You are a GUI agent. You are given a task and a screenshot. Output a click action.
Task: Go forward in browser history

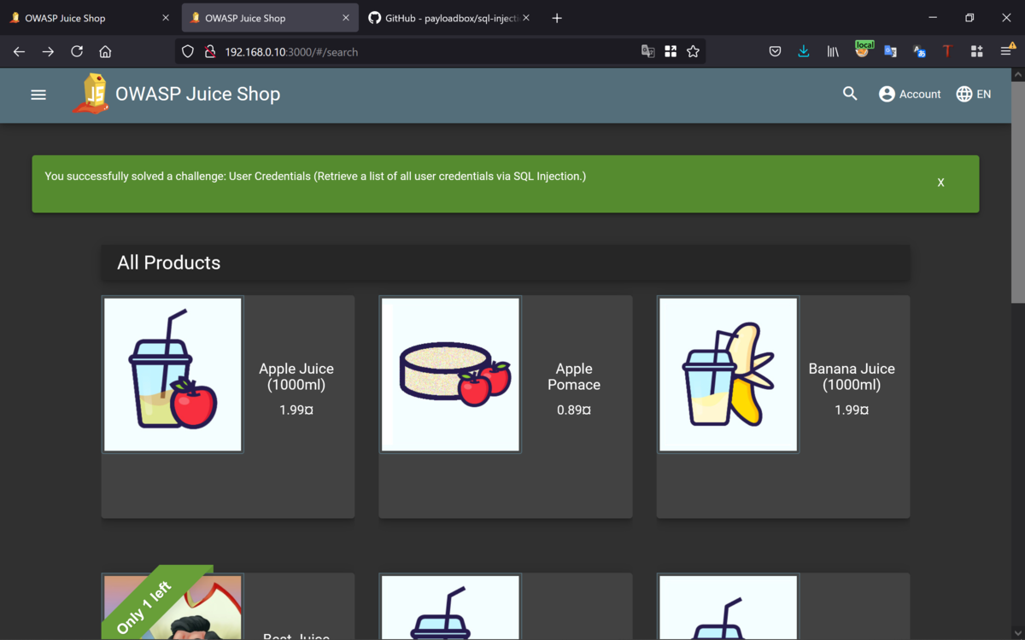tap(48, 52)
